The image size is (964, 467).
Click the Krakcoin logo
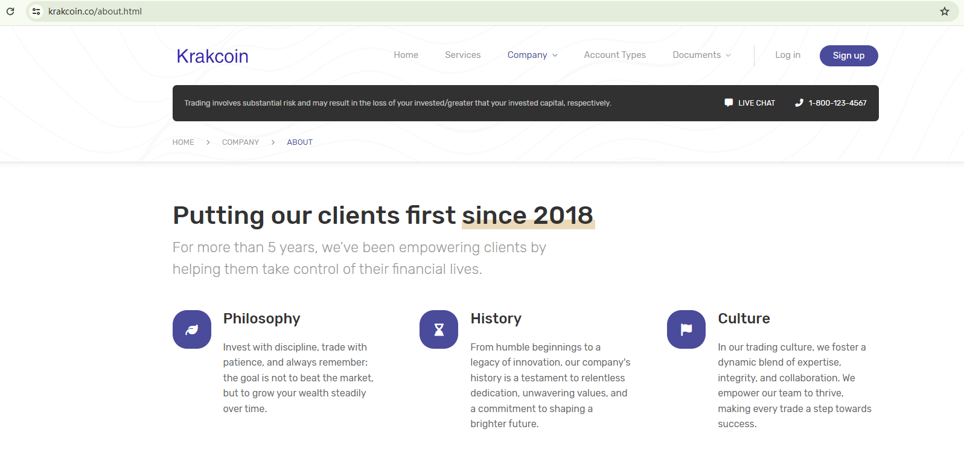click(x=212, y=56)
